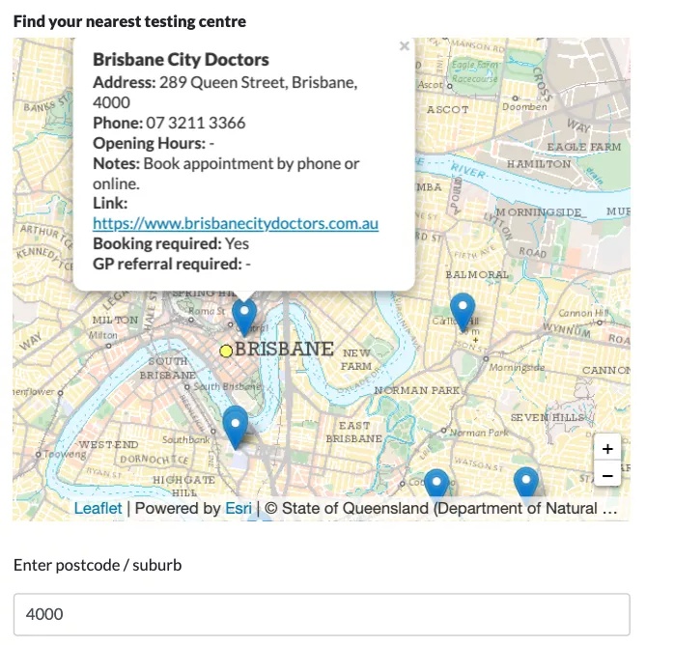The height and width of the screenshot is (645, 674).
Task: Click the map zoom out minus button
Action: (607, 474)
